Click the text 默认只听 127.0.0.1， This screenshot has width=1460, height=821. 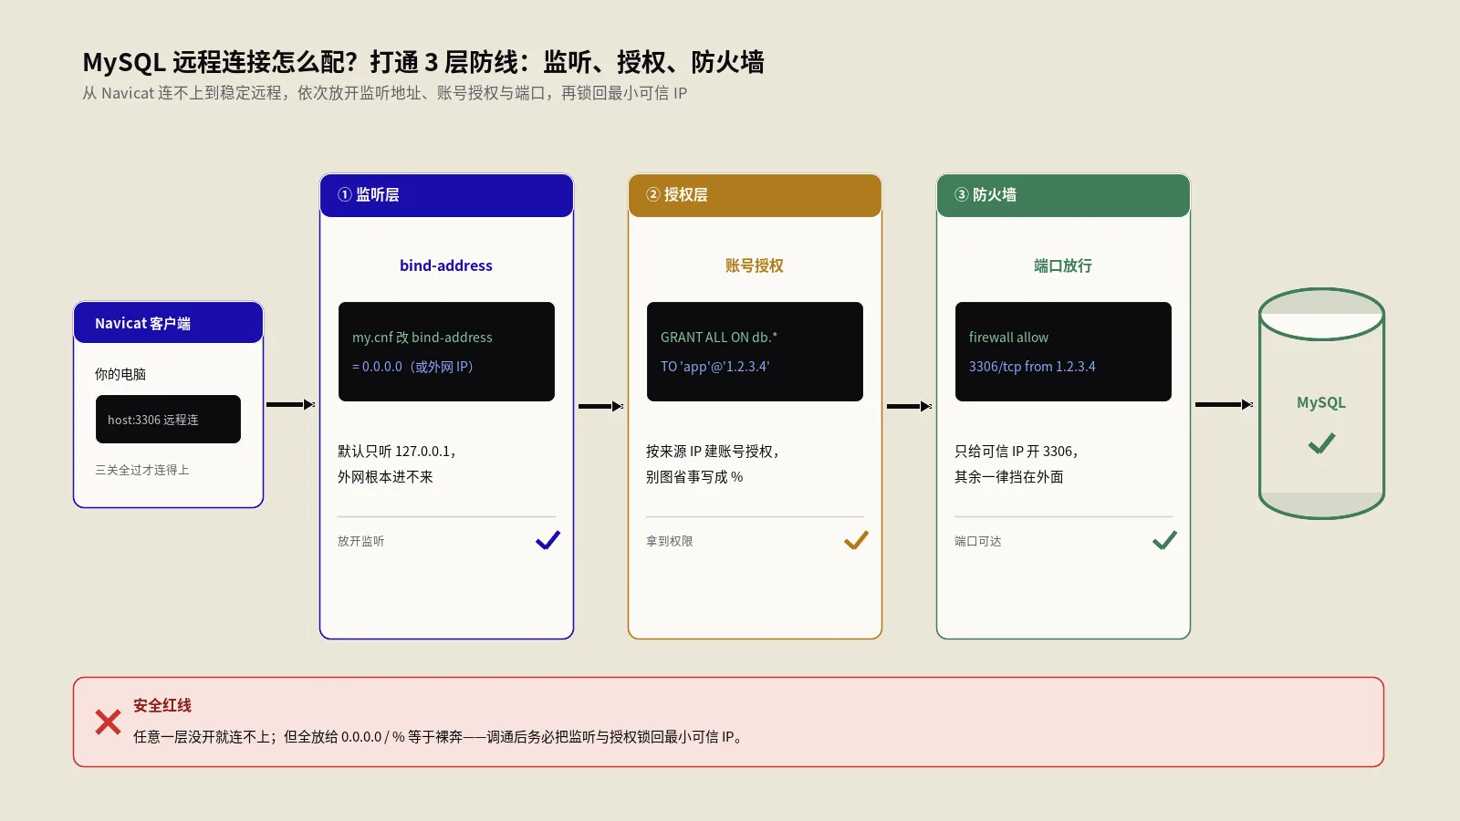point(398,452)
